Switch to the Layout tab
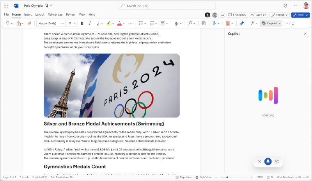This screenshot has height=181, width=312. [40, 14]
